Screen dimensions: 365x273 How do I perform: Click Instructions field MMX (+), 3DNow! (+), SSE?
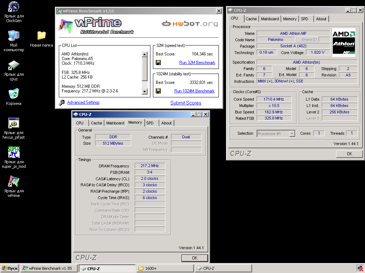click(x=307, y=81)
